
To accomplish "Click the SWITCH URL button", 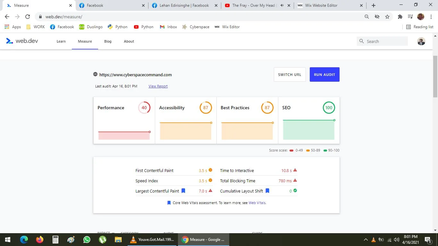I will [x=290, y=74].
